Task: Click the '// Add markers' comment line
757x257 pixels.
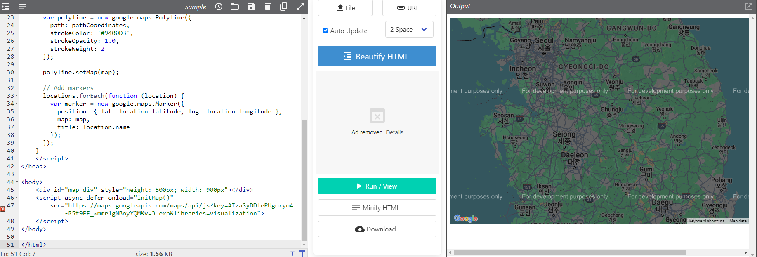Action: 68,88
